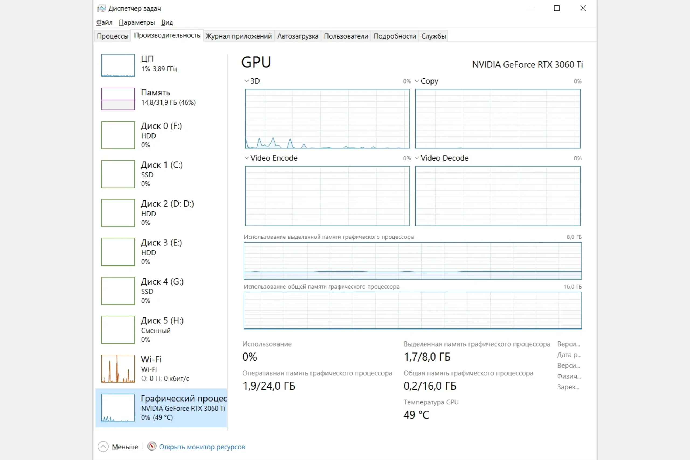Select the Диск 1 (C:) SSD graph icon
This screenshot has width=690, height=460.
click(x=118, y=174)
